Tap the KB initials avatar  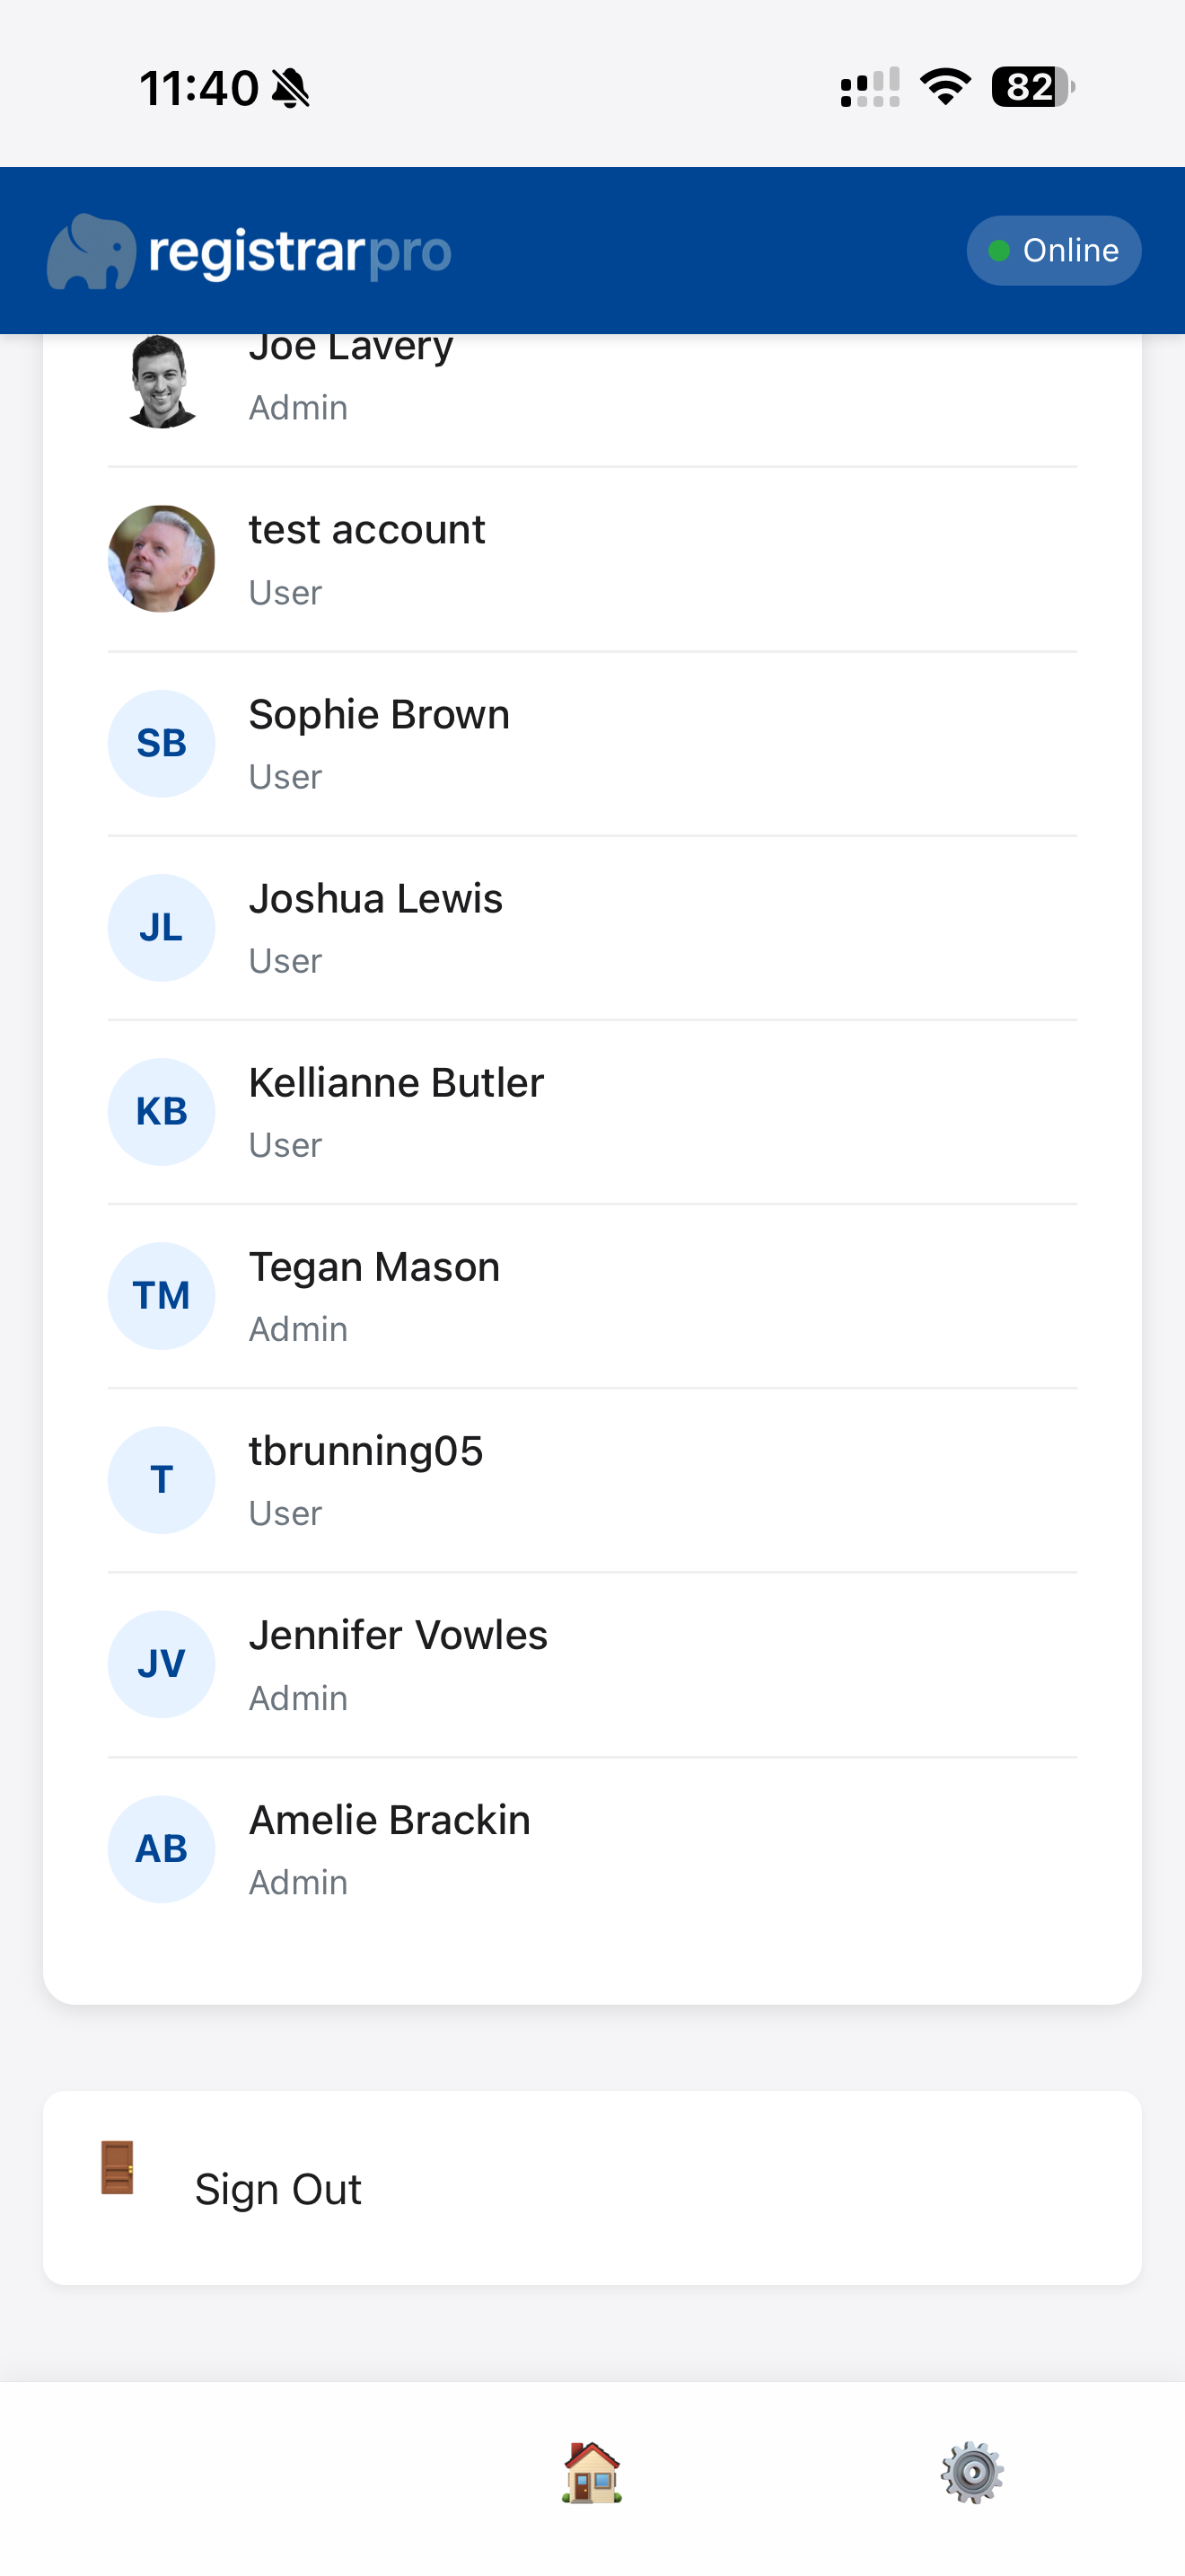coord(161,1111)
